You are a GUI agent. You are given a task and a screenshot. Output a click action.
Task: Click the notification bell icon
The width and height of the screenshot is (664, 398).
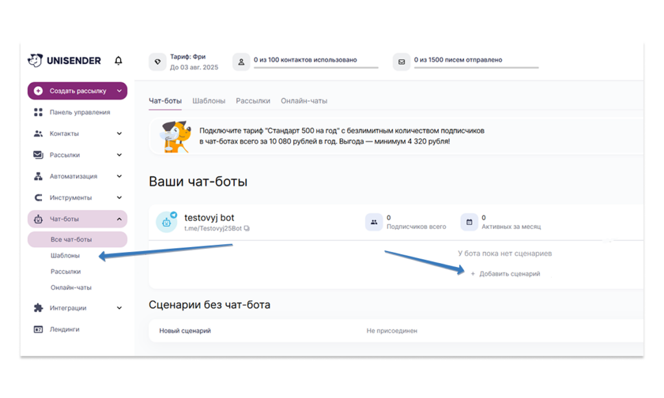[x=118, y=61]
